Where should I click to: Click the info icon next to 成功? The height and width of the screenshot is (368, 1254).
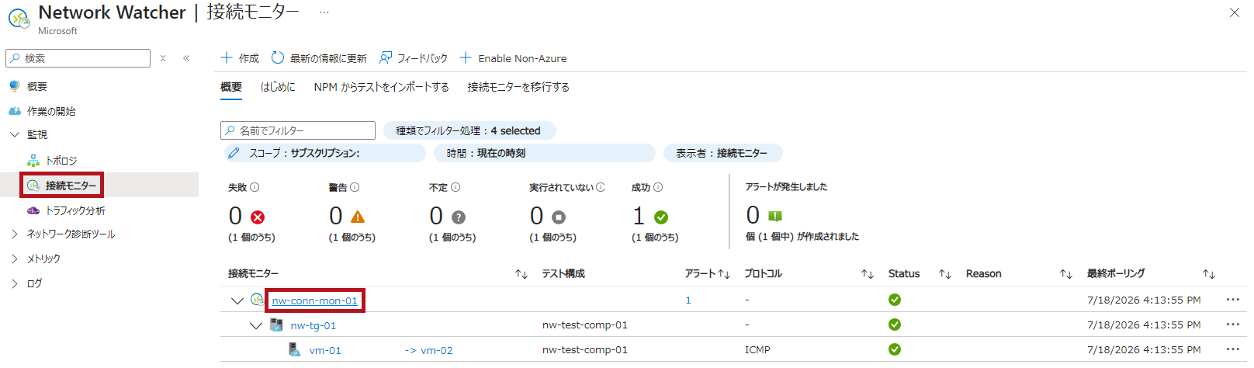(x=658, y=187)
